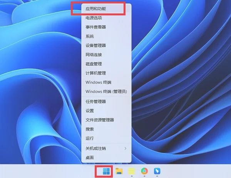The height and width of the screenshot is (178, 231).
Task: Expand the 关机或注销 submenu arrow
Action: (126, 148)
